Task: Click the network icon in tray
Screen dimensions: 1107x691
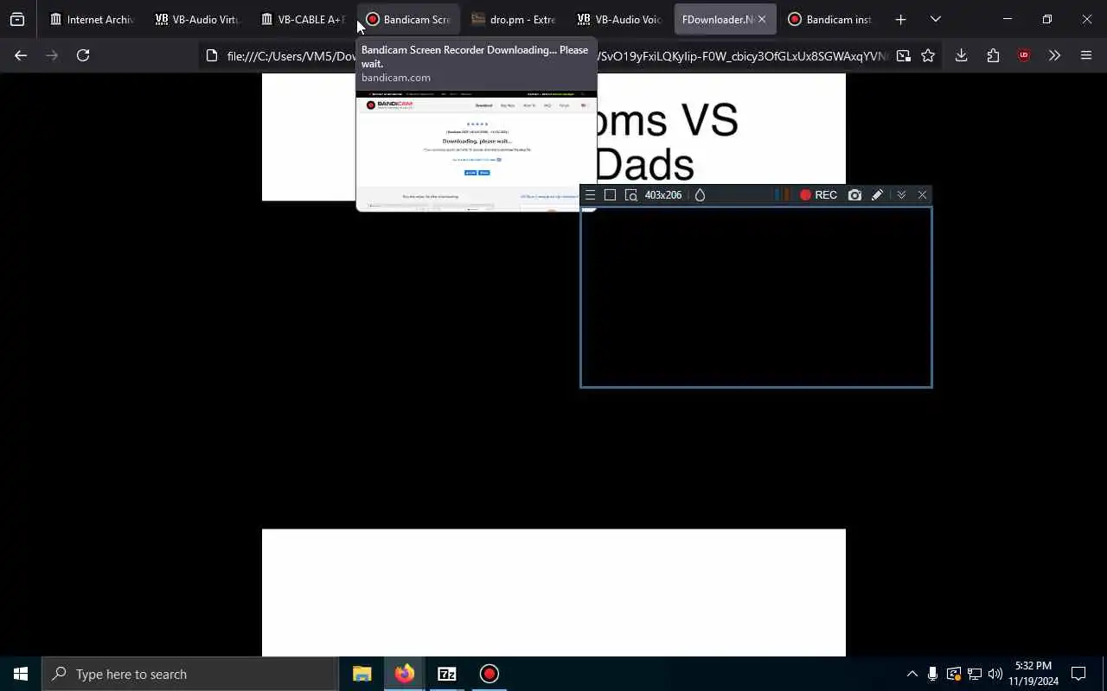Action: 975,674
